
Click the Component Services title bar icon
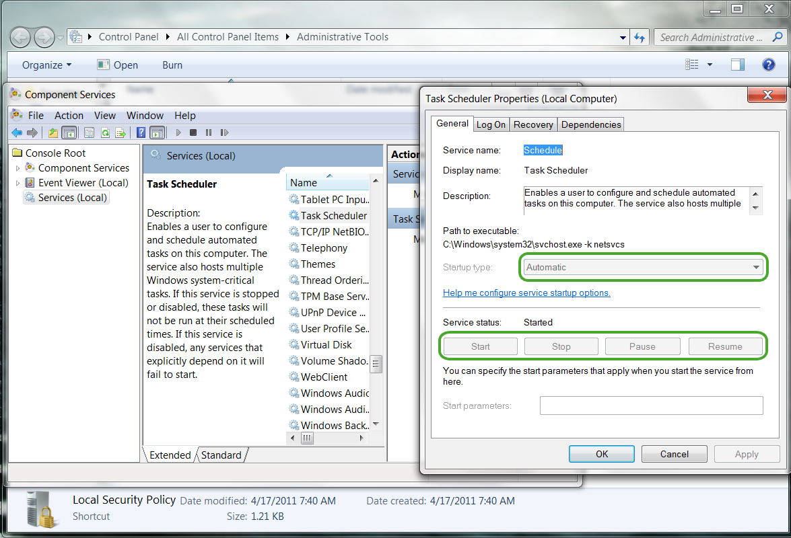pos(15,94)
